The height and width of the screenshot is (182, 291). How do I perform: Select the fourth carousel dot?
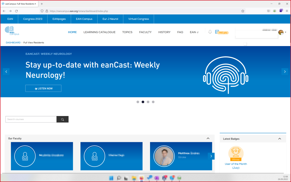coord(153,102)
